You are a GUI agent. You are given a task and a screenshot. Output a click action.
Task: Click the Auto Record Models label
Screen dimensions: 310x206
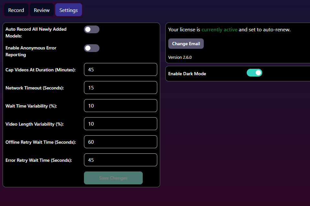click(36, 32)
